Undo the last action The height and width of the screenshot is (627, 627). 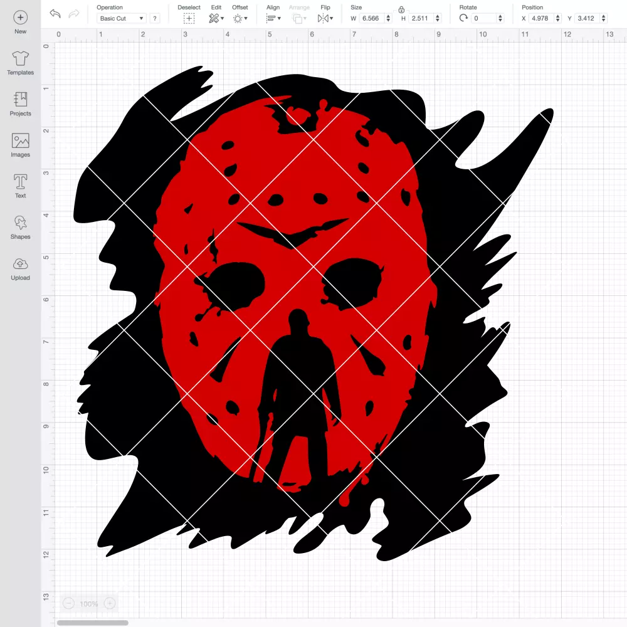(x=55, y=14)
